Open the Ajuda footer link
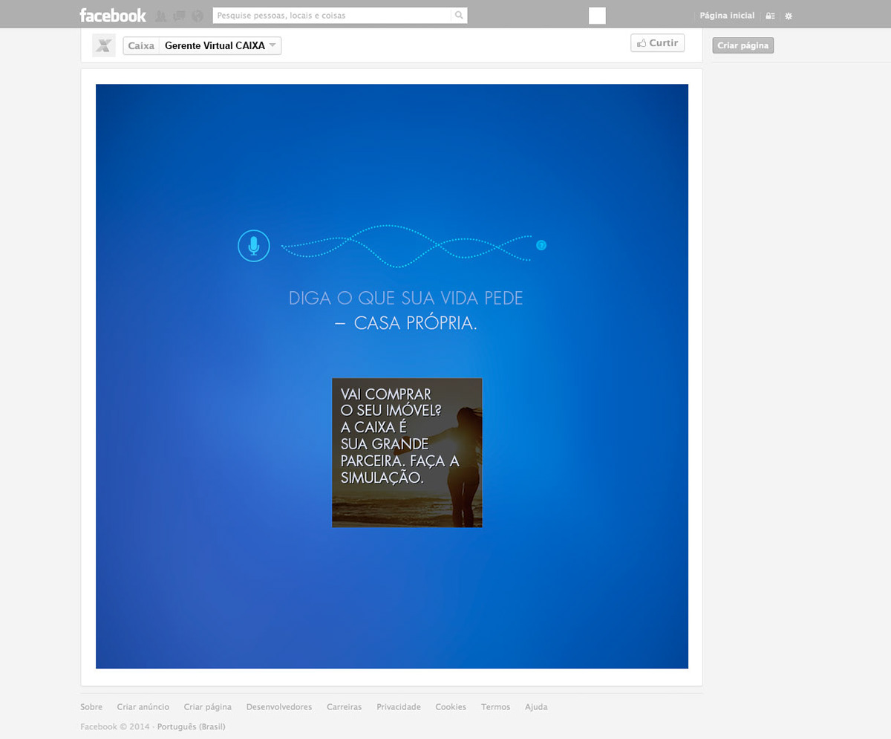The image size is (891, 739). click(x=536, y=707)
